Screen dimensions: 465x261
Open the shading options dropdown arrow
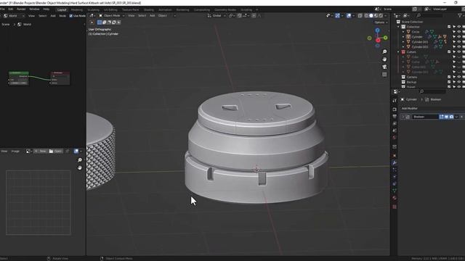pyautogui.click(x=385, y=16)
